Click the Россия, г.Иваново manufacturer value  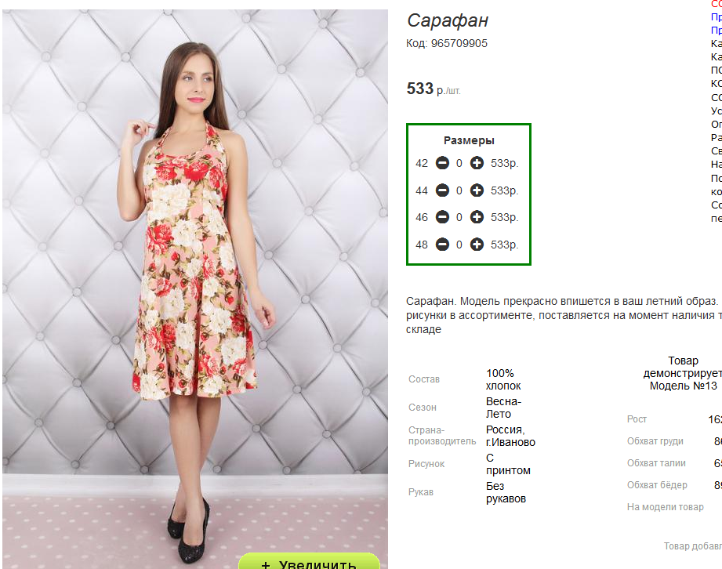tap(510, 436)
